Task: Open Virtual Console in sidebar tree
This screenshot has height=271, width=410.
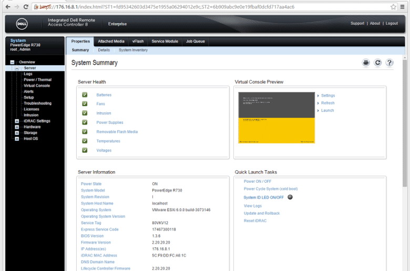Action: [x=37, y=86]
